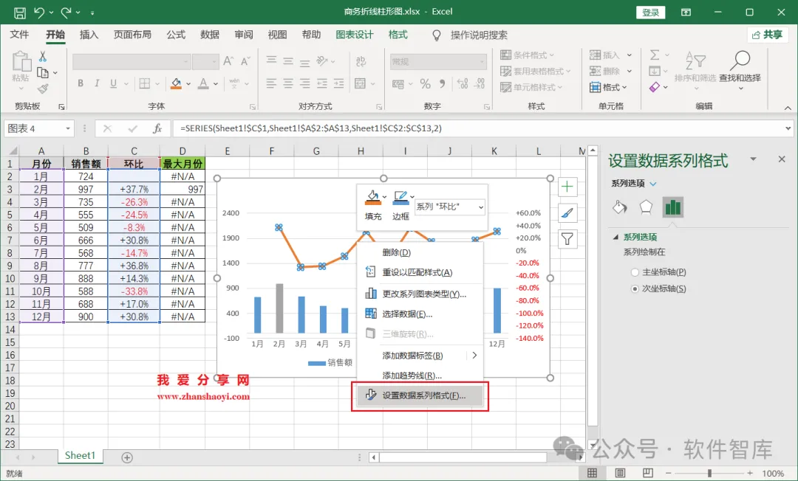The width and height of the screenshot is (798, 481).
Task: Select the Sheet1 worksheet tab
Action: tap(80, 456)
